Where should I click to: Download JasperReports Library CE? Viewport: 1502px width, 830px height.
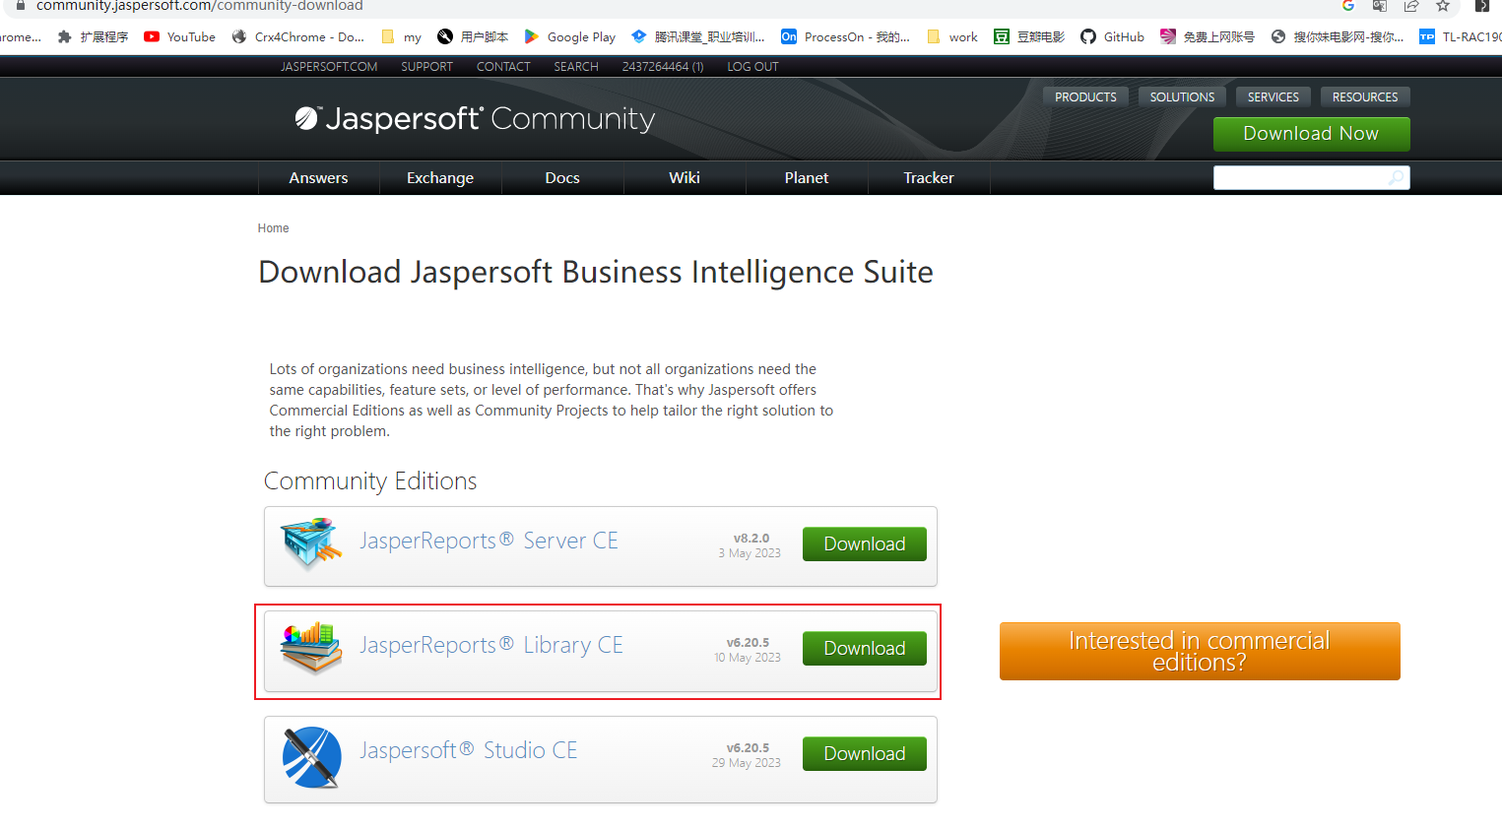865,649
